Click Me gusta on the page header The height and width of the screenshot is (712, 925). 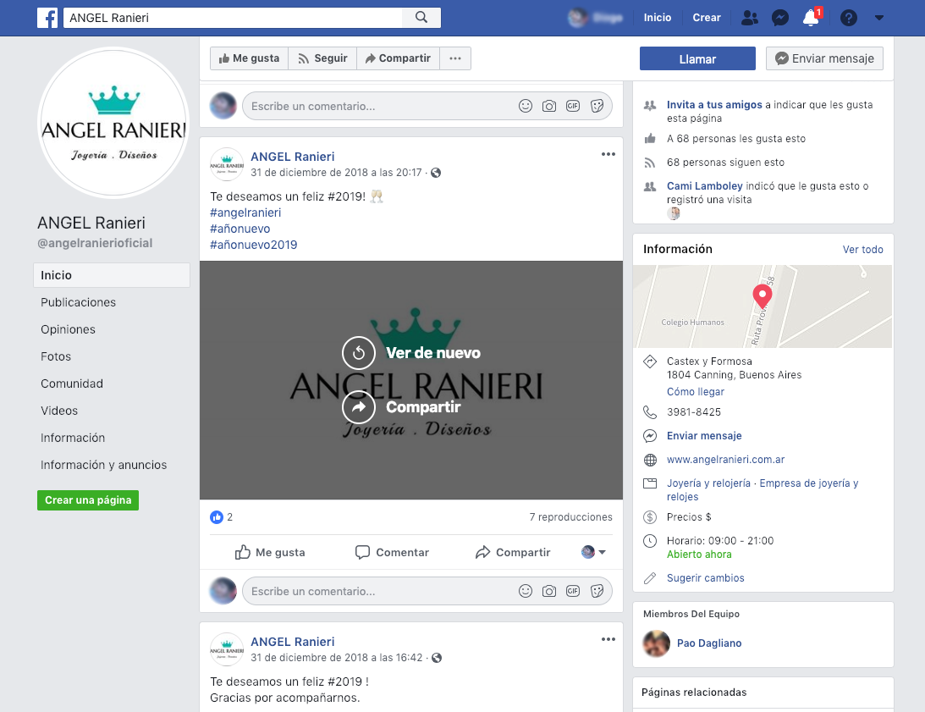(249, 58)
